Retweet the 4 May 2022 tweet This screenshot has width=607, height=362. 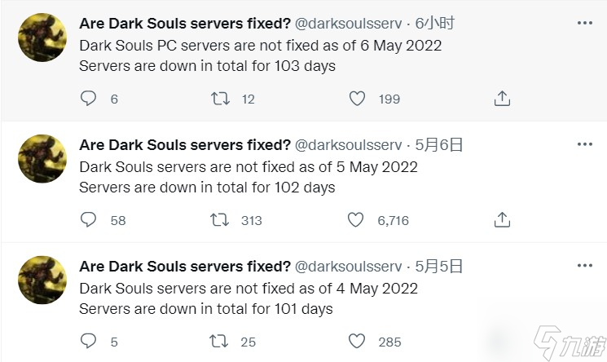coord(218,342)
